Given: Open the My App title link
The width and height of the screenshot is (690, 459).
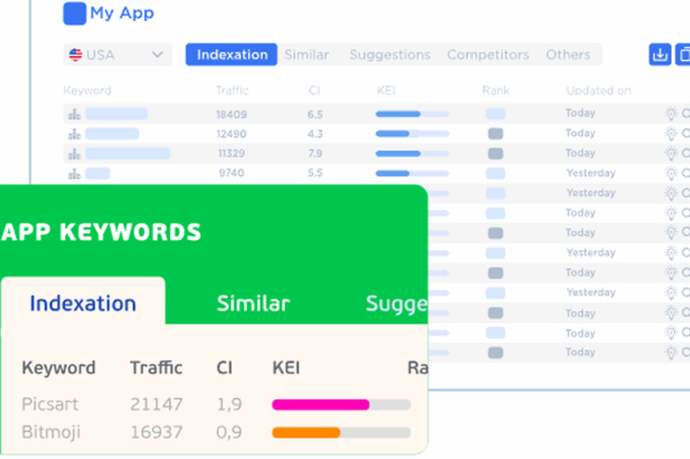Looking at the screenshot, I should click(122, 14).
